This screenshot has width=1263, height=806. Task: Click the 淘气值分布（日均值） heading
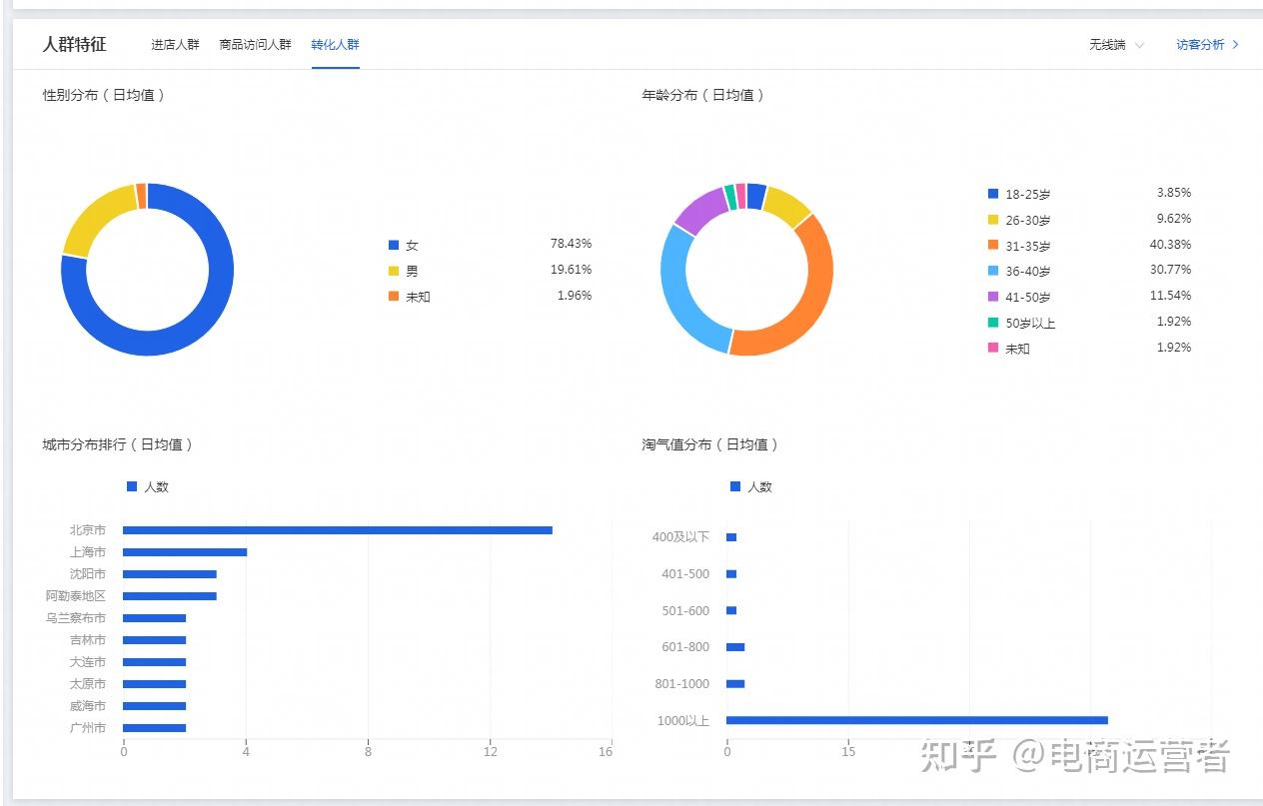[710, 444]
